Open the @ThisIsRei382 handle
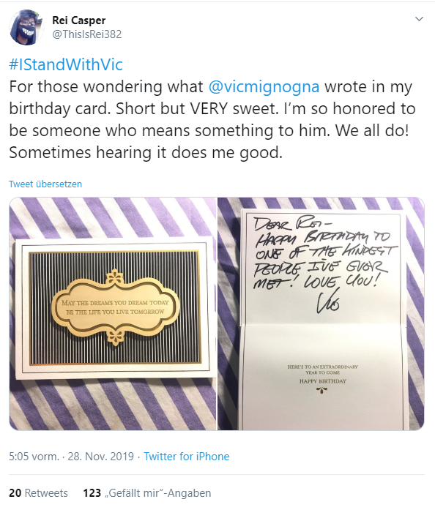 87,34
